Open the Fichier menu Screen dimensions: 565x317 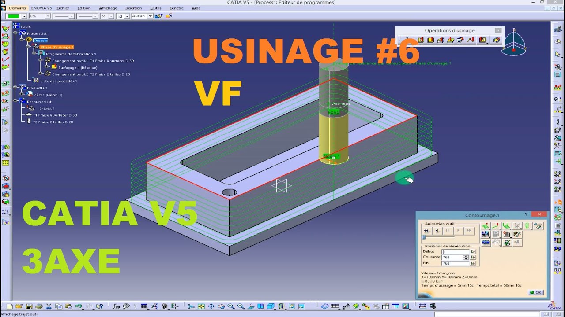click(x=63, y=8)
